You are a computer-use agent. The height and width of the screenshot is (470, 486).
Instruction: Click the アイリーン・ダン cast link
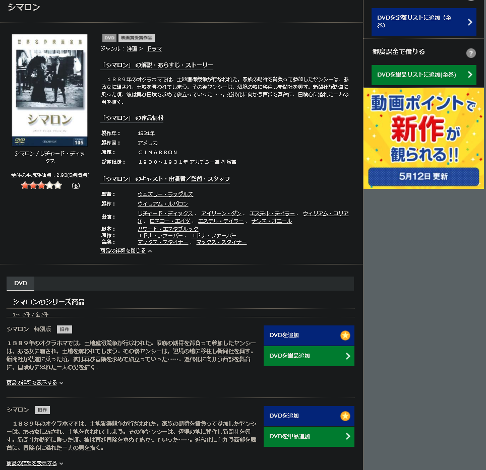pyautogui.click(x=221, y=213)
